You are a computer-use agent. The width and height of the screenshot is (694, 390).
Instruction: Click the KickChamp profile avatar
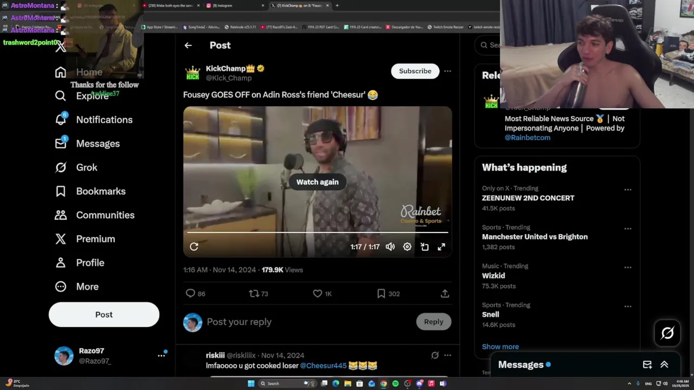(x=192, y=73)
